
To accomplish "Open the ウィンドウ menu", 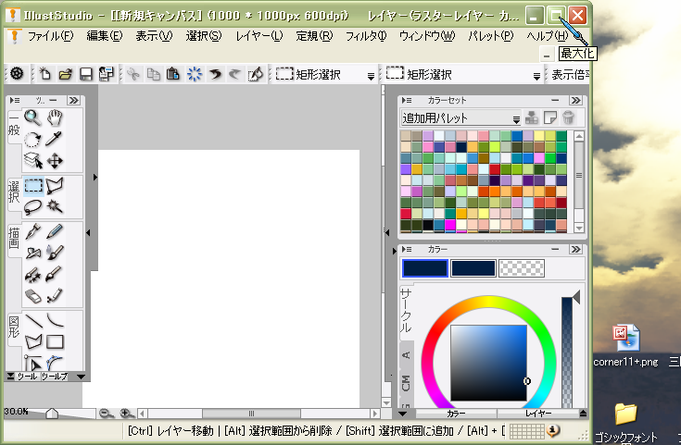I will pyautogui.click(x=427, y=36).
